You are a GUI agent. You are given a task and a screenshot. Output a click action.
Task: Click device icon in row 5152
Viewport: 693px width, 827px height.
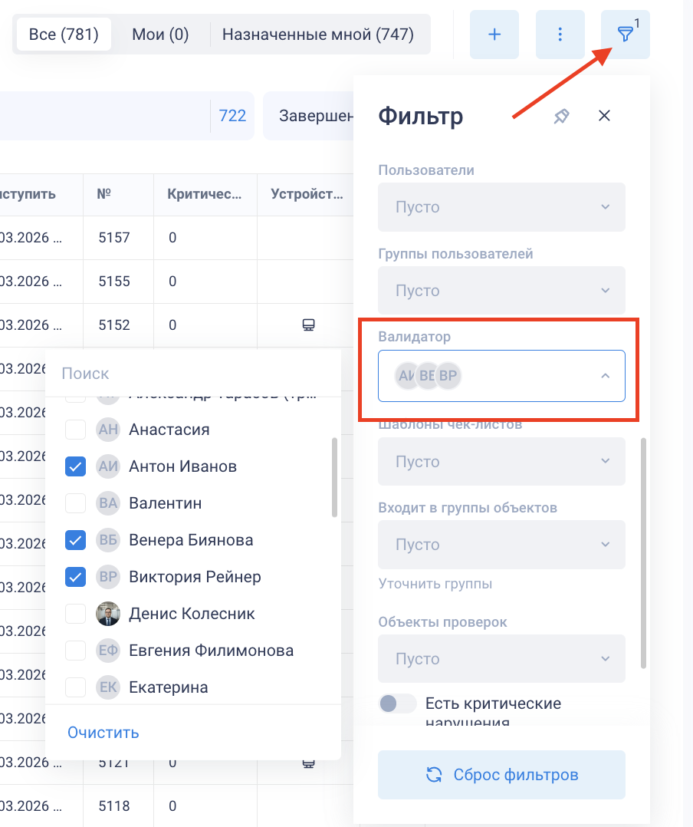(308, 325)
